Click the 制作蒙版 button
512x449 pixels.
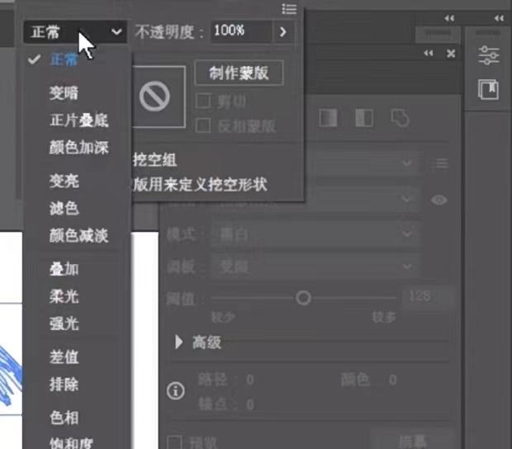point(239,73)
